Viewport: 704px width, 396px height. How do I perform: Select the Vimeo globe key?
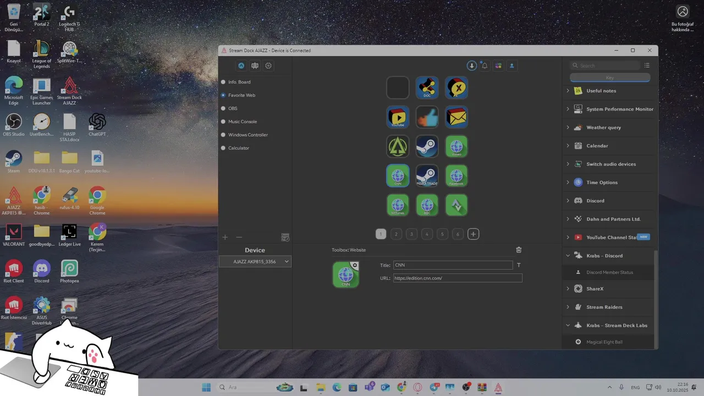click(x=457, y=146)
